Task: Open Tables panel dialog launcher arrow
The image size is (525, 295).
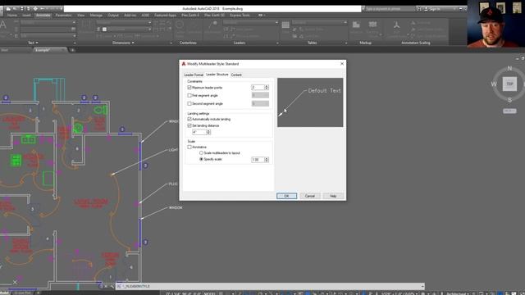Action: [x=346, y=43]
